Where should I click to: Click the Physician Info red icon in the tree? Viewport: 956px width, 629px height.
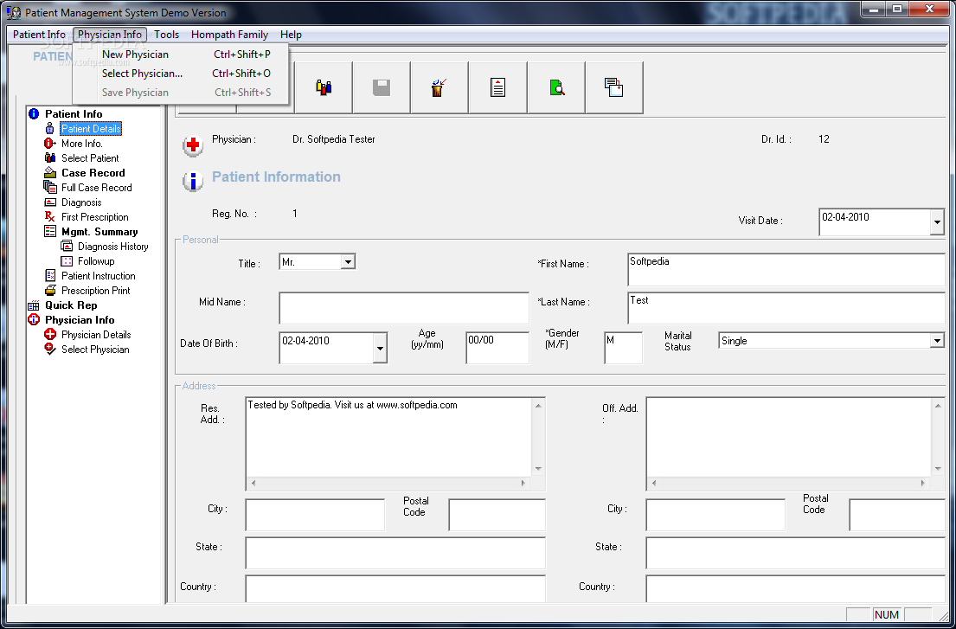[x=34, y=320]
